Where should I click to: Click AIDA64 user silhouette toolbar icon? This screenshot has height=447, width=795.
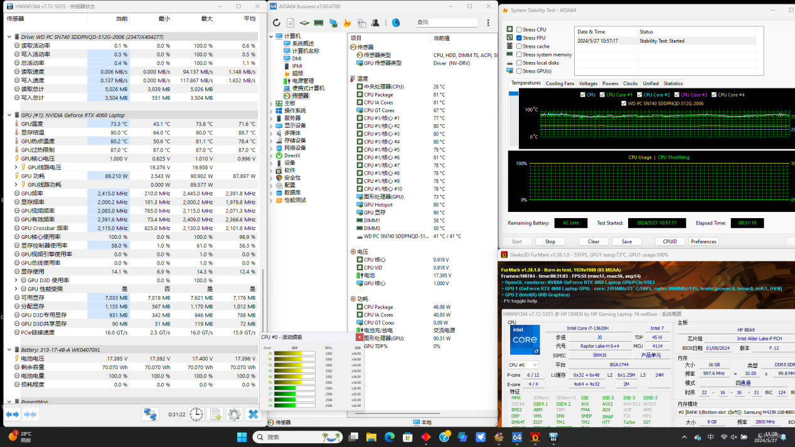(x=375, y=23)
